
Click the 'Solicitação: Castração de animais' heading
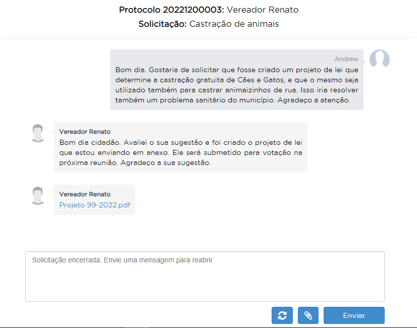tap(209, 24)
